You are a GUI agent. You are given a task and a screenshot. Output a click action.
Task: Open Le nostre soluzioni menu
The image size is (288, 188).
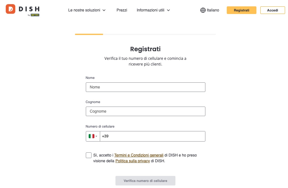[84, 10]
